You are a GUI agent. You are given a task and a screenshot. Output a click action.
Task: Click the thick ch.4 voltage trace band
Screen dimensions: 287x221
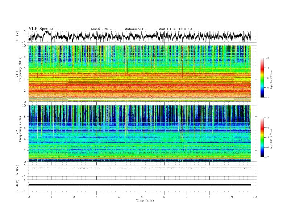tap(140, 185)
